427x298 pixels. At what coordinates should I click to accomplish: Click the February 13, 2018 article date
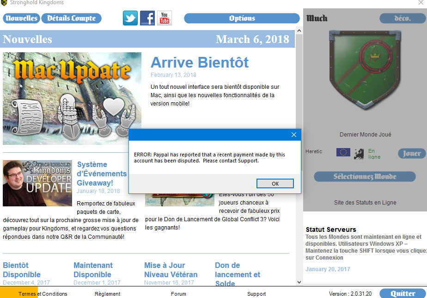pyautogui.click(x=173, y=74)
